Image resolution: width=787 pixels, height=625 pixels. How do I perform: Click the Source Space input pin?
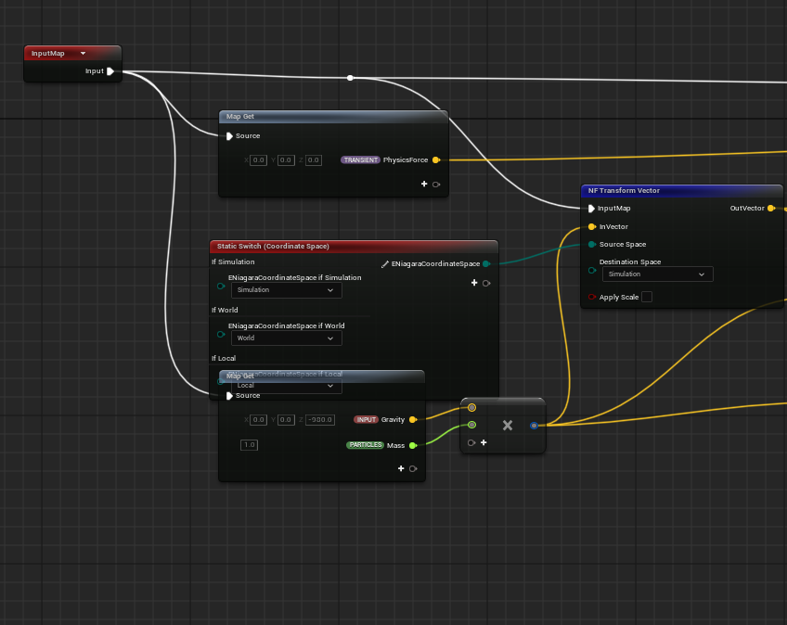(592, 244)
